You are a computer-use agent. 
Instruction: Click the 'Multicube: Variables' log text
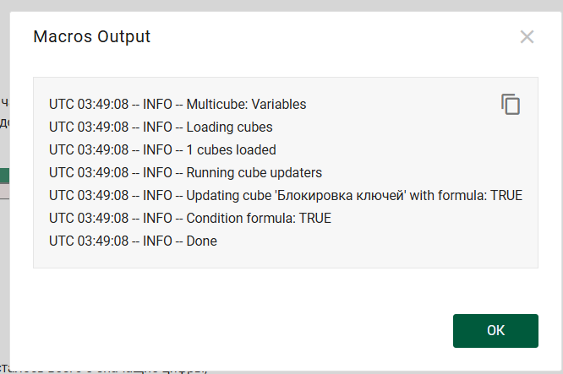(246, 105)
